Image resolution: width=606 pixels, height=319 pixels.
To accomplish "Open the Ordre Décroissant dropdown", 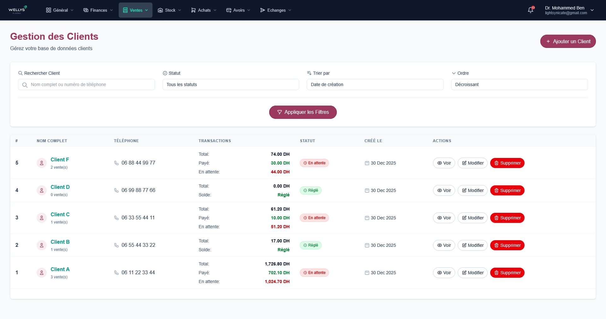I will click(x=519, y=84).
